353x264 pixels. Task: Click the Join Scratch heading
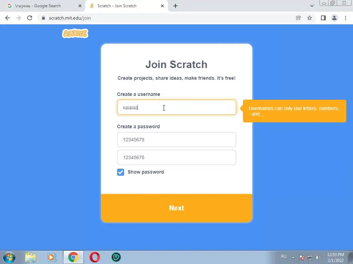point(176,64)
